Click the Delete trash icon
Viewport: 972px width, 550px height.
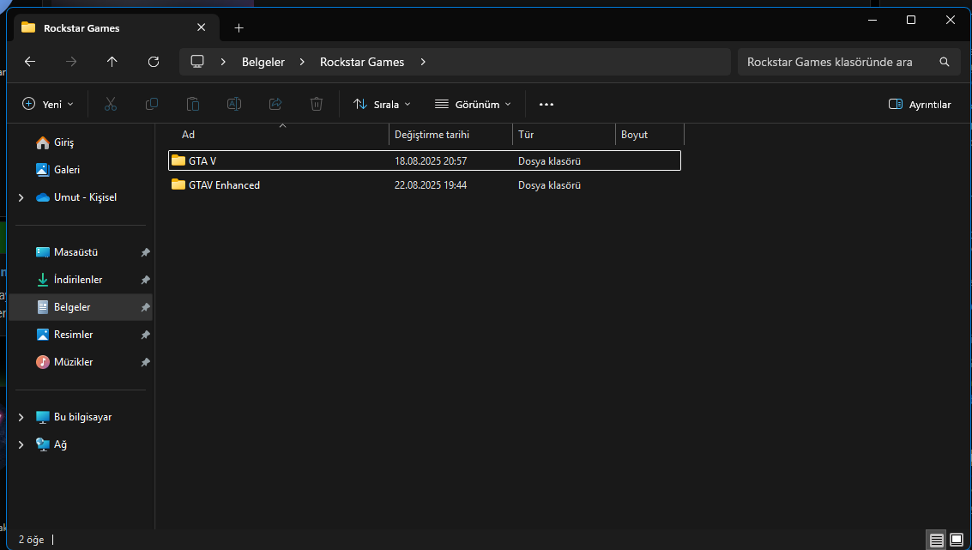coord(317,104)
